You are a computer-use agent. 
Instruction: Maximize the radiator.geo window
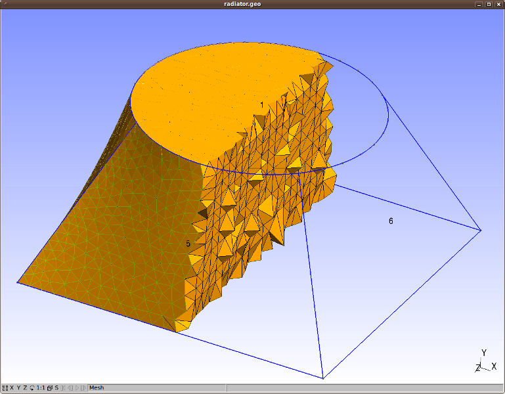click(489, 4)
